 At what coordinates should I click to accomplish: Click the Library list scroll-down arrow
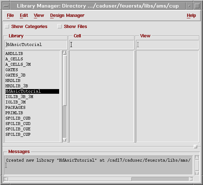point(65,140)
